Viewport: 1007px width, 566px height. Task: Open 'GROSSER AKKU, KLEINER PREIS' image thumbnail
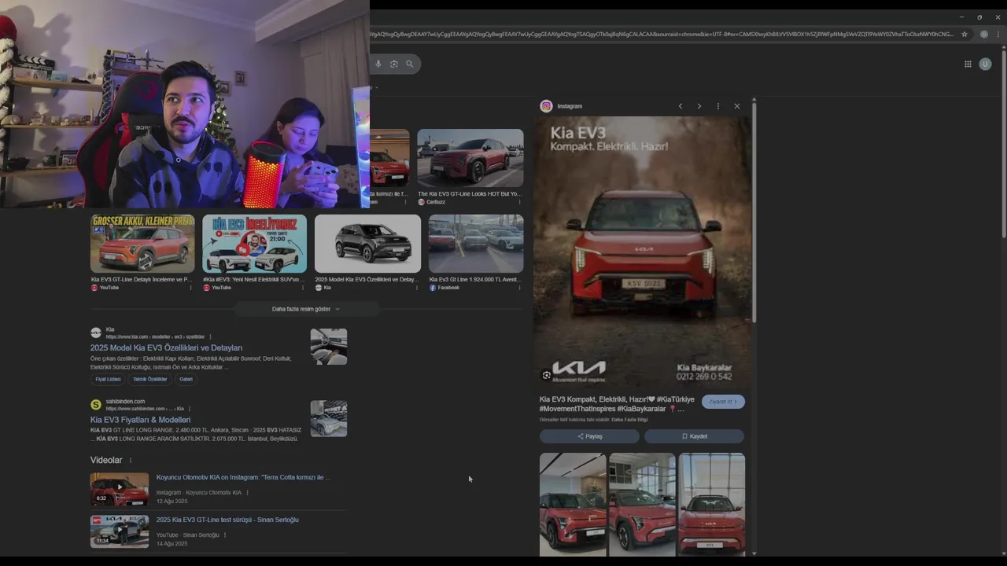(x=142, y=244)
